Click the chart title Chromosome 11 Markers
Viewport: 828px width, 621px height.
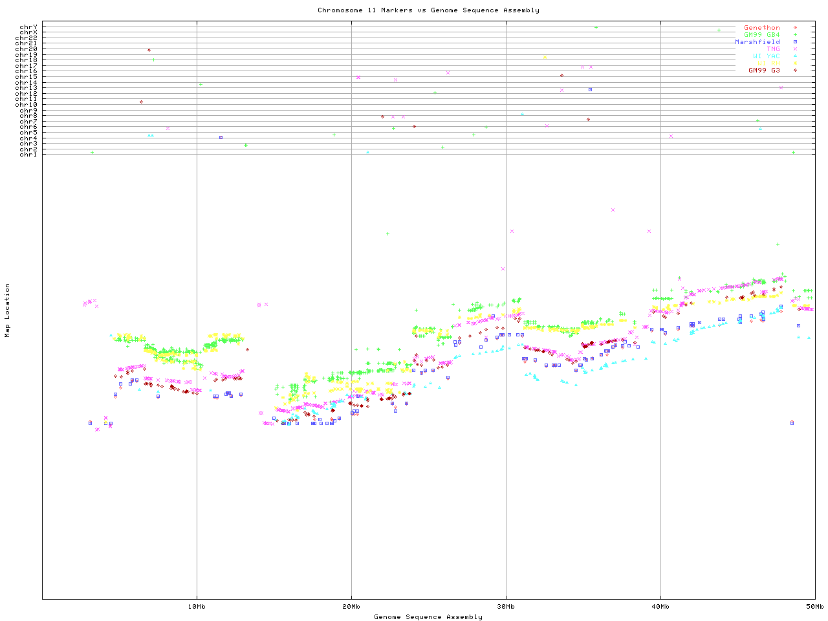point(428,10)
